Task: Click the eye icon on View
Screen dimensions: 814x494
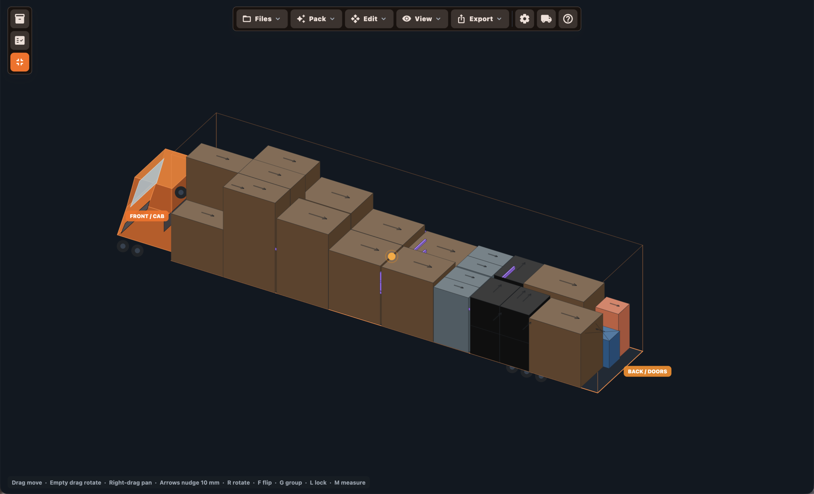Action: (x=407, y=19)
